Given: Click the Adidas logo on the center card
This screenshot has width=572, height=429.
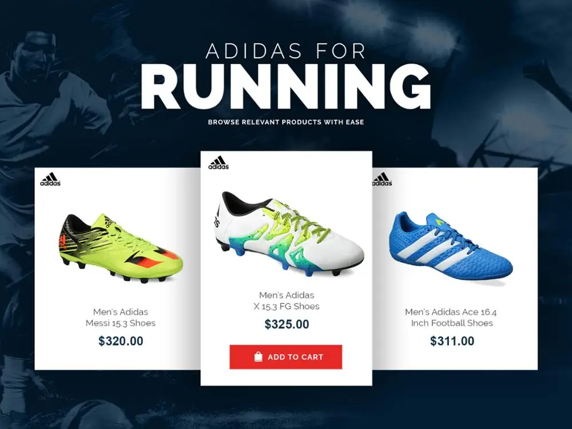Looking at the screenshot, I should point(219,163).
